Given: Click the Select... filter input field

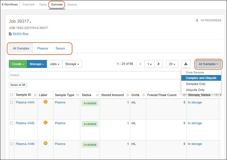Looking at the screenshot, I should 94,75.
